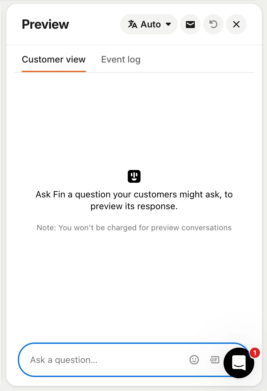Expand the caret arrow beside Auto
The image size is (267, 391).
(x=168, y=24)
